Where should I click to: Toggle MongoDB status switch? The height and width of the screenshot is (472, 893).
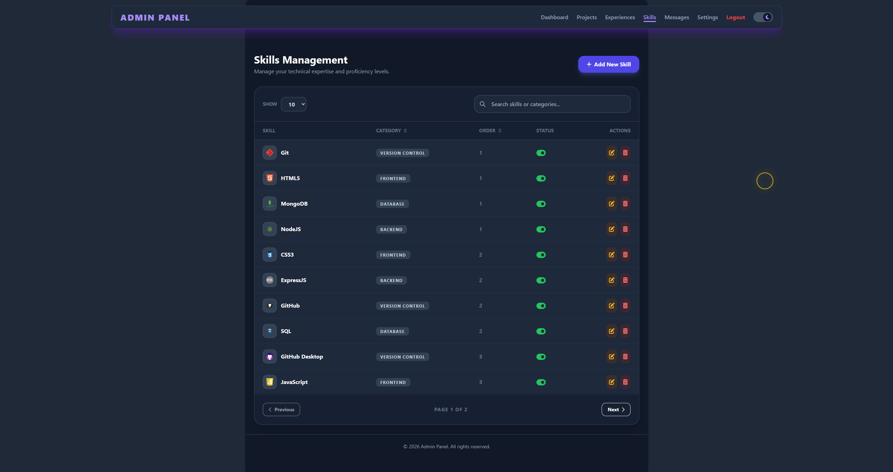(x=541, y=204)
